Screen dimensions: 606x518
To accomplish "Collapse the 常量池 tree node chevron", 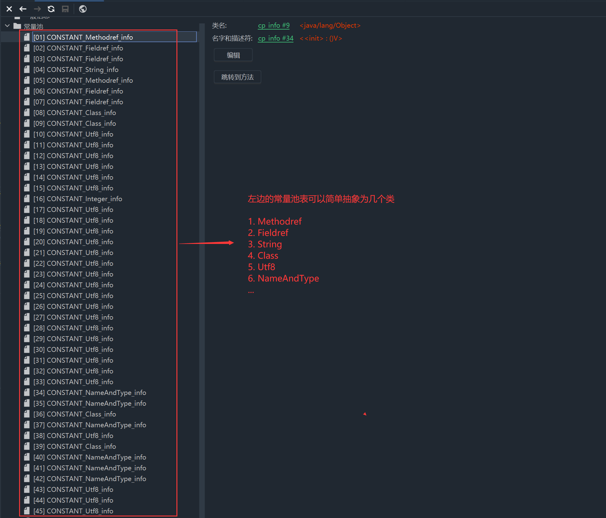I will click(x=7, y=26).
